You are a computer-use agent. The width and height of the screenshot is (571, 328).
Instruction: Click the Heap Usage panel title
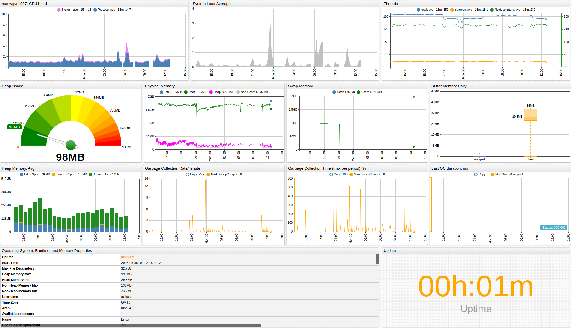[13, 86]
